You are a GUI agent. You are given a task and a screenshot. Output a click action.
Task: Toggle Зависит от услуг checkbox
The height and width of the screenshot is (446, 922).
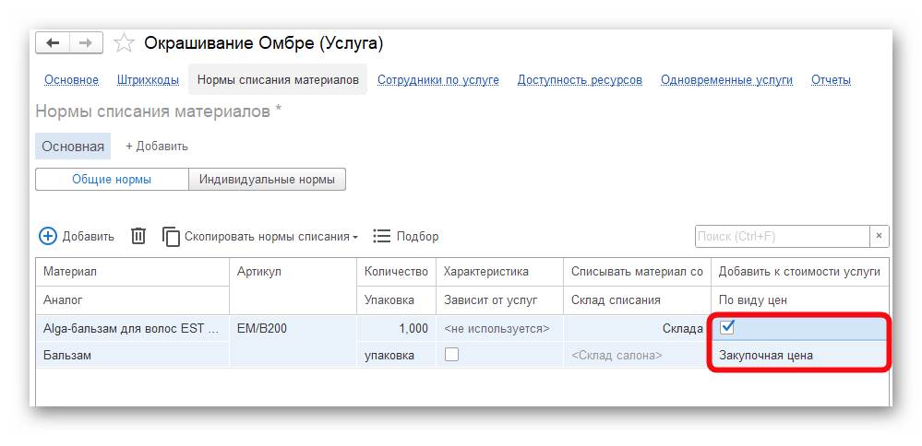click(x=451, y=355)
